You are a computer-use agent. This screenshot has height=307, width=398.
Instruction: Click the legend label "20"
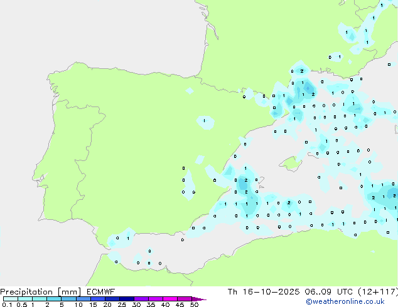[x=107, y=304]
